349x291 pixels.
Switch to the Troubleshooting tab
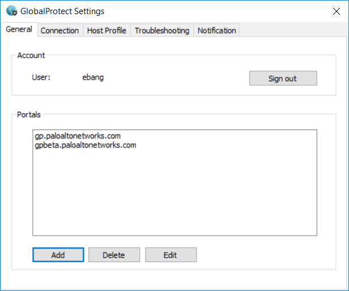[162, 31]
